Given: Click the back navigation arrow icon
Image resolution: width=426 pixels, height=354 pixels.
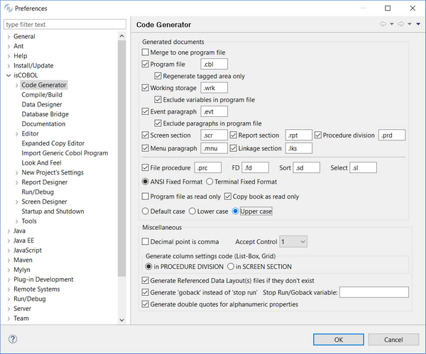Looking at the screenshot, I should point(383,24).
